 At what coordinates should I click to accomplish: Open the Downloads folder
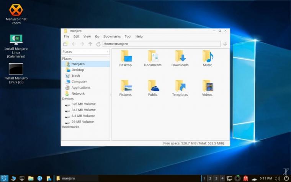(x=180, y=59)
